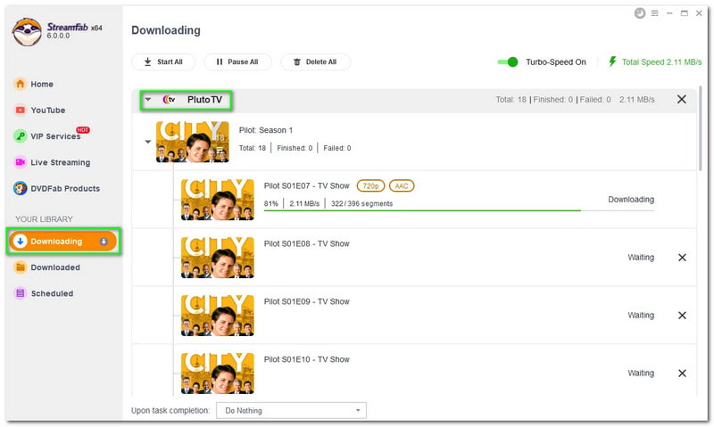Click the Pilot S01E07 thumbnail

217,200
